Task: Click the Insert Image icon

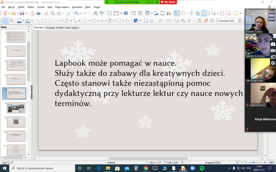Action: [x=156, y=13]
